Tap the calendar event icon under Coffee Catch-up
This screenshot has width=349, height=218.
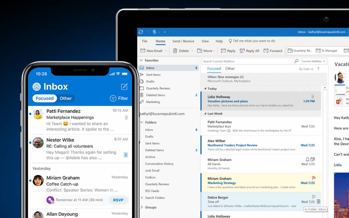pos(50,200)
